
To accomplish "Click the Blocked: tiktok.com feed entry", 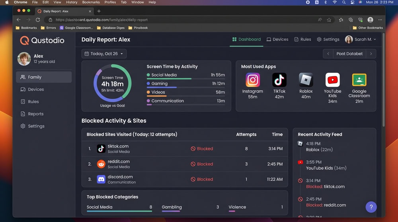I will coord(325,187).
